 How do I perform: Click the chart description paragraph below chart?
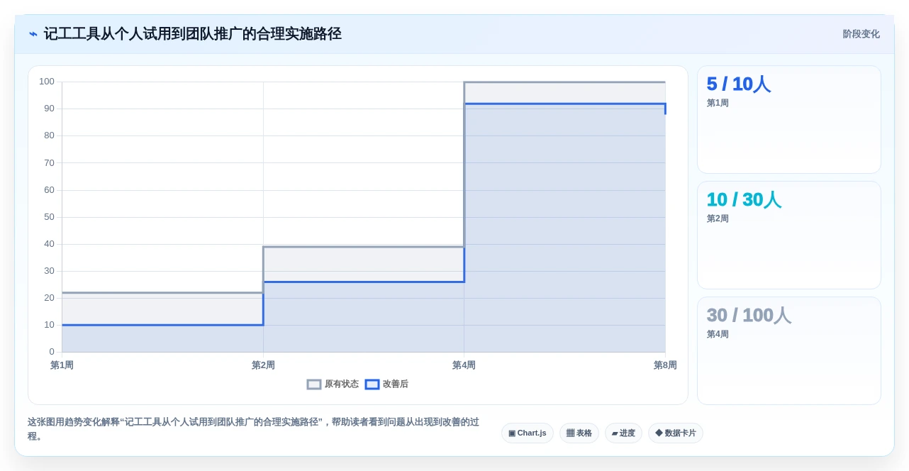[x=254, y=429]
